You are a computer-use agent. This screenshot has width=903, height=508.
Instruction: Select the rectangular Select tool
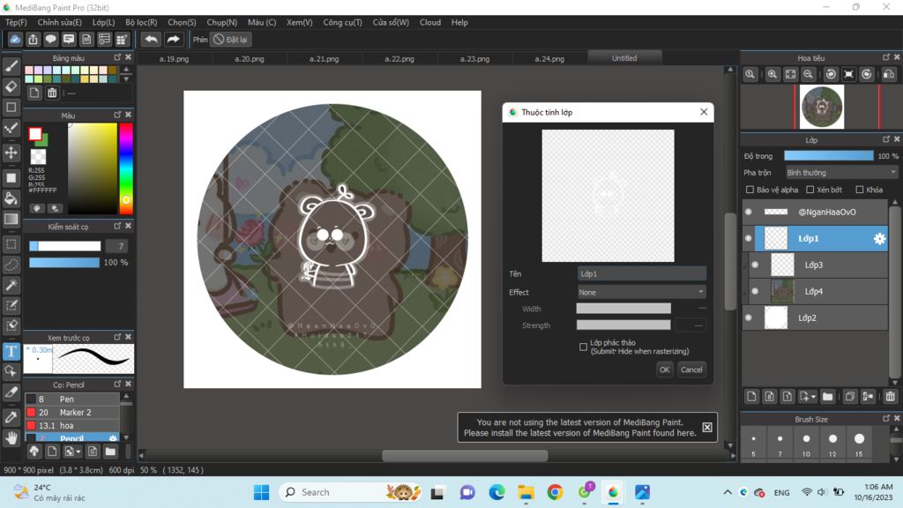click(11, 243)
